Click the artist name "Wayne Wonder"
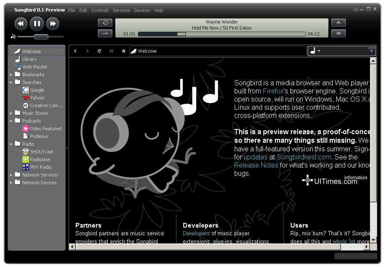Image resolution: width=385 pixels, height=267 pixels. 222,22
